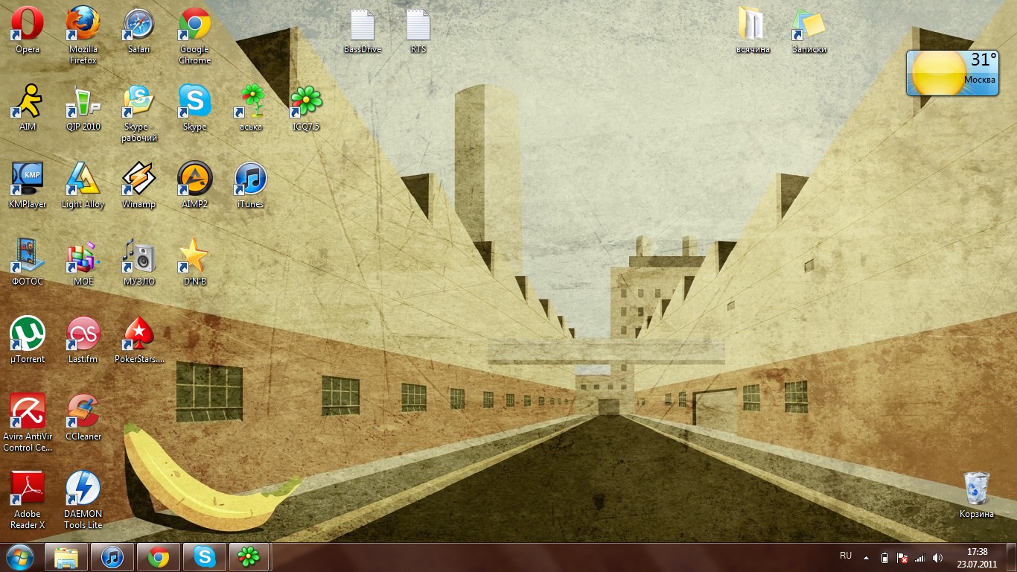Click the Москва weather gadget
The image size is (1017, 572).
pos(952,73)
